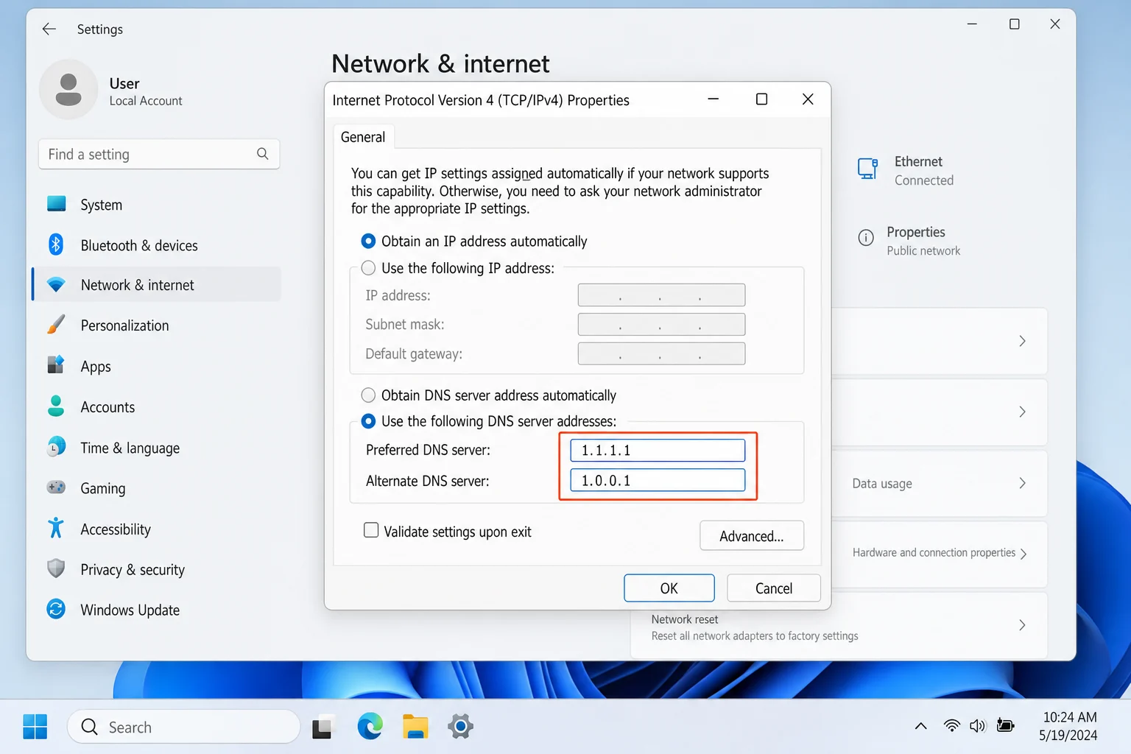Image resolution: width=1131 pixels, height=754 pixels.
Task: Click the Preferred DNS server field
Action: pos(658,450)
